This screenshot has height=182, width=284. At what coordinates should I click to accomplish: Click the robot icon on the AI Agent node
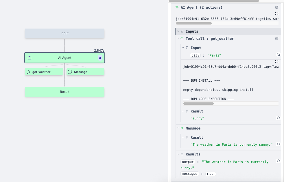(29, 58)
